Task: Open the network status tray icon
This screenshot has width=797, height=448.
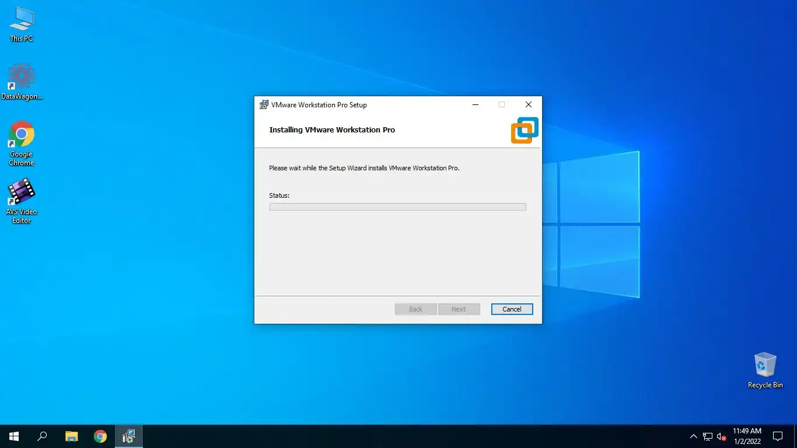Action: pos(708,436)
